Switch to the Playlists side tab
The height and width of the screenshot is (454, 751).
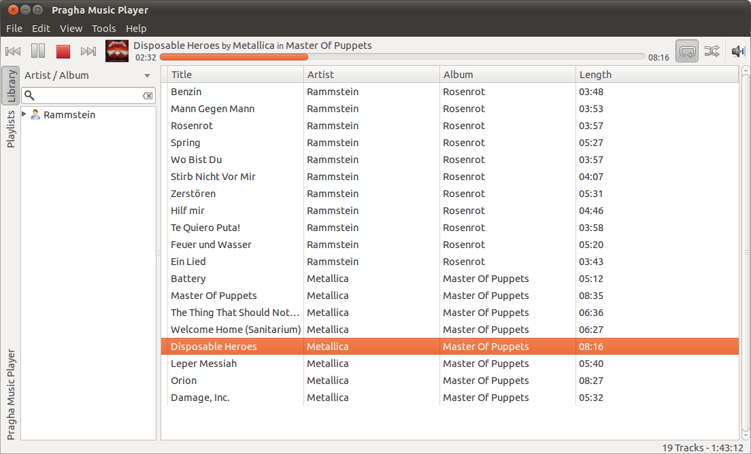[x=11, y=129]
